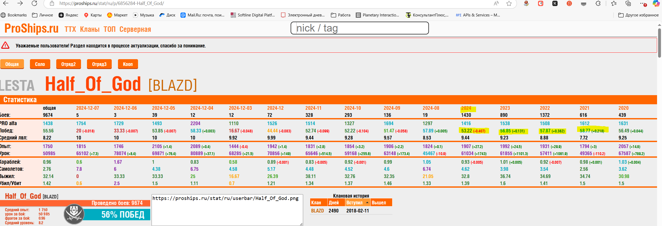Open the Кланы navigation link
Image resolution: width=662 pixels, height=226 pixels.
[90, 29]
